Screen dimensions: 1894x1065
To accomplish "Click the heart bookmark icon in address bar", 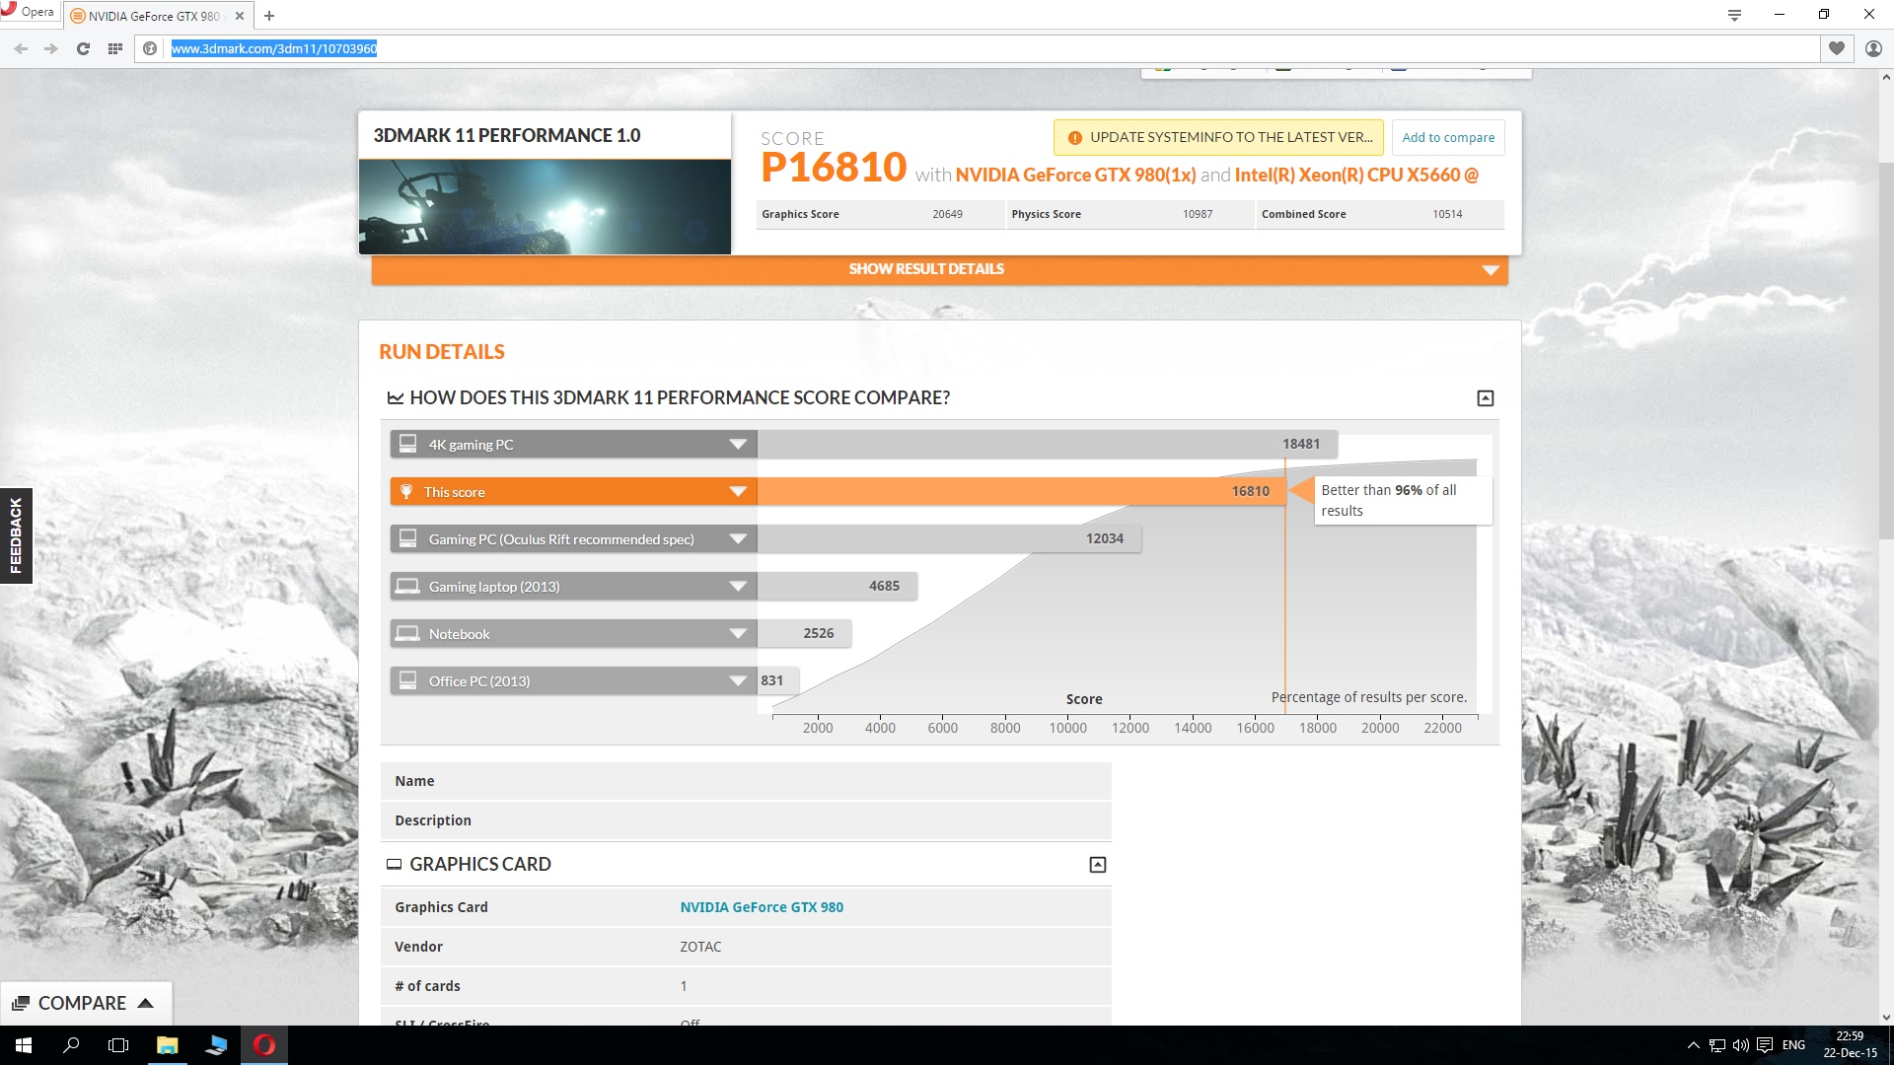I will coord(1836,48).
